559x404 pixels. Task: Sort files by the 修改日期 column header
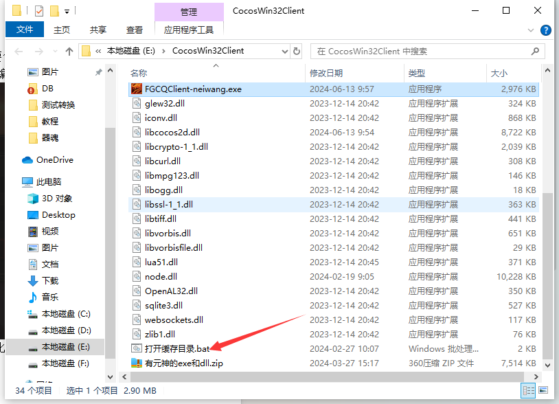pyautogui.click(x=326, y=73)
